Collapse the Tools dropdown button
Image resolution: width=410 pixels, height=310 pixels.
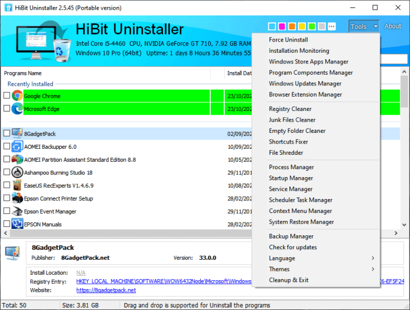point(364,26)
